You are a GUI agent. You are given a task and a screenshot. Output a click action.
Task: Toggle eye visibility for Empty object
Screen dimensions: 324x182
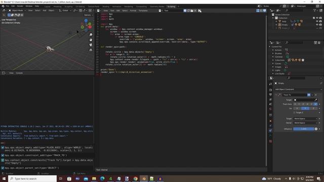(x=317, y=25)
